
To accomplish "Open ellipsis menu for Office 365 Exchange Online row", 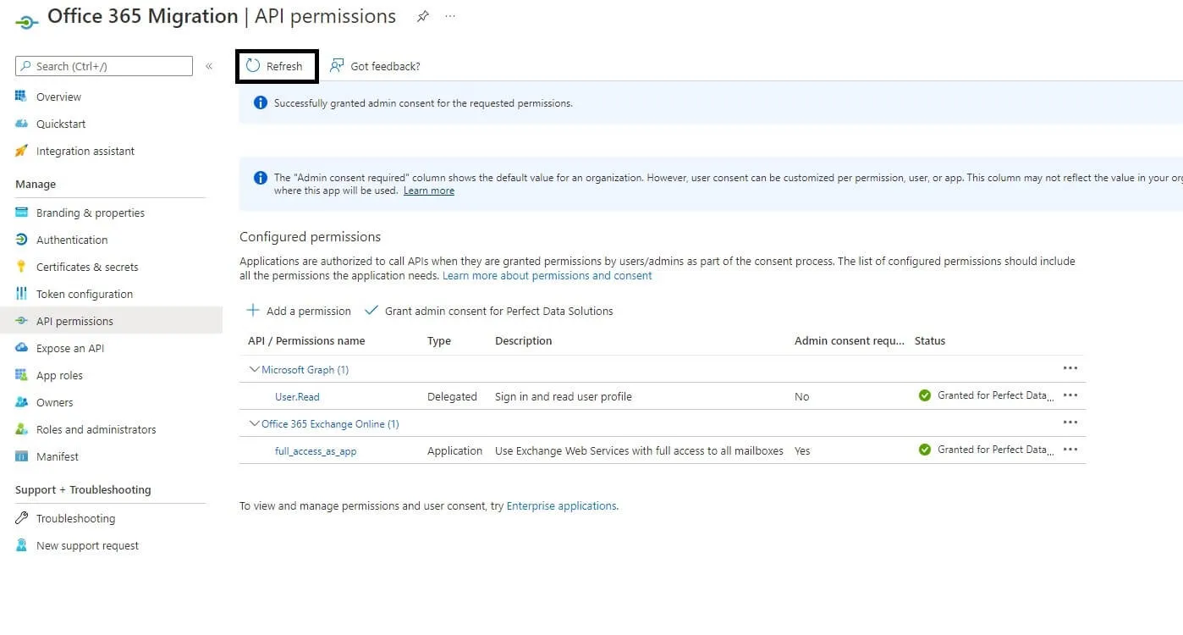I will point(1070,422).
